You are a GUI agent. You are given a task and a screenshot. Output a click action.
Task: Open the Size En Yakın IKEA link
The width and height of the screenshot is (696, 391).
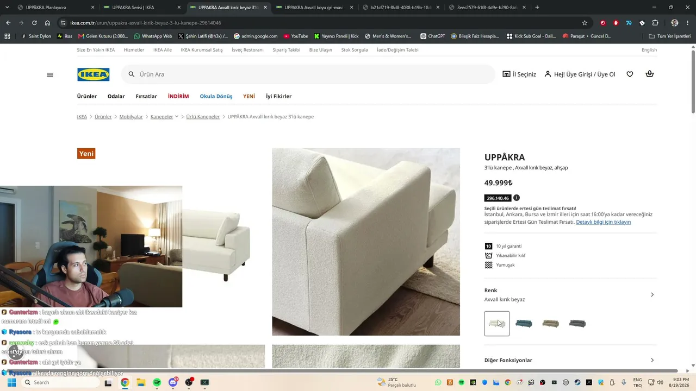[96, 50]
